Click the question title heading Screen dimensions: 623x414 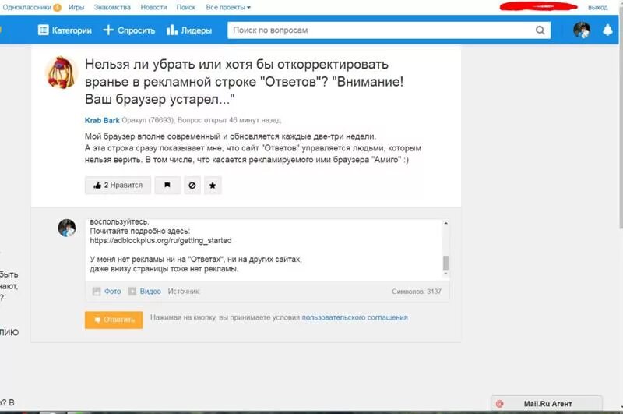(x=244, y=82)
